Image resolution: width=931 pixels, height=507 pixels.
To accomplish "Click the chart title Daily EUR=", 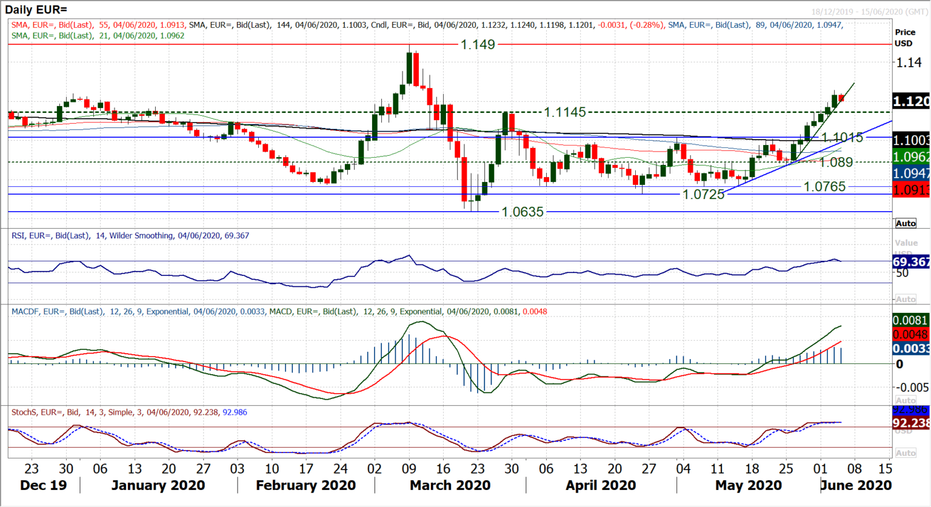I will 36,9.
